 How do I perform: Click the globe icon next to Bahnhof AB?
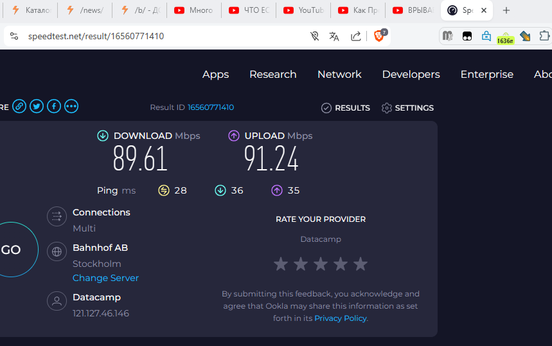pos(57,251)
